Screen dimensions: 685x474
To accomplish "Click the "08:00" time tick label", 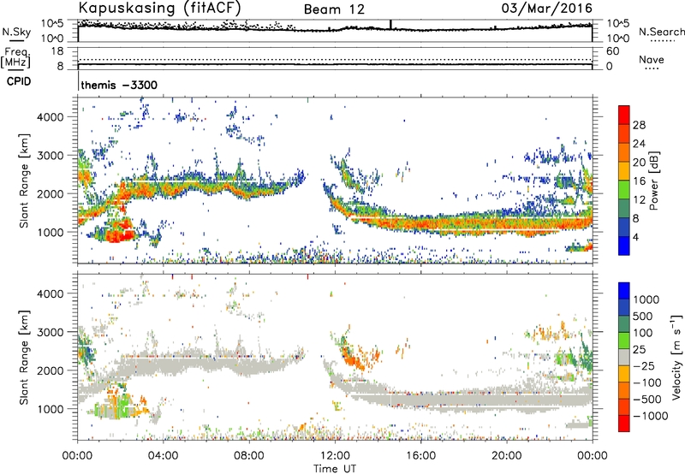I will (x=249, y=456).
